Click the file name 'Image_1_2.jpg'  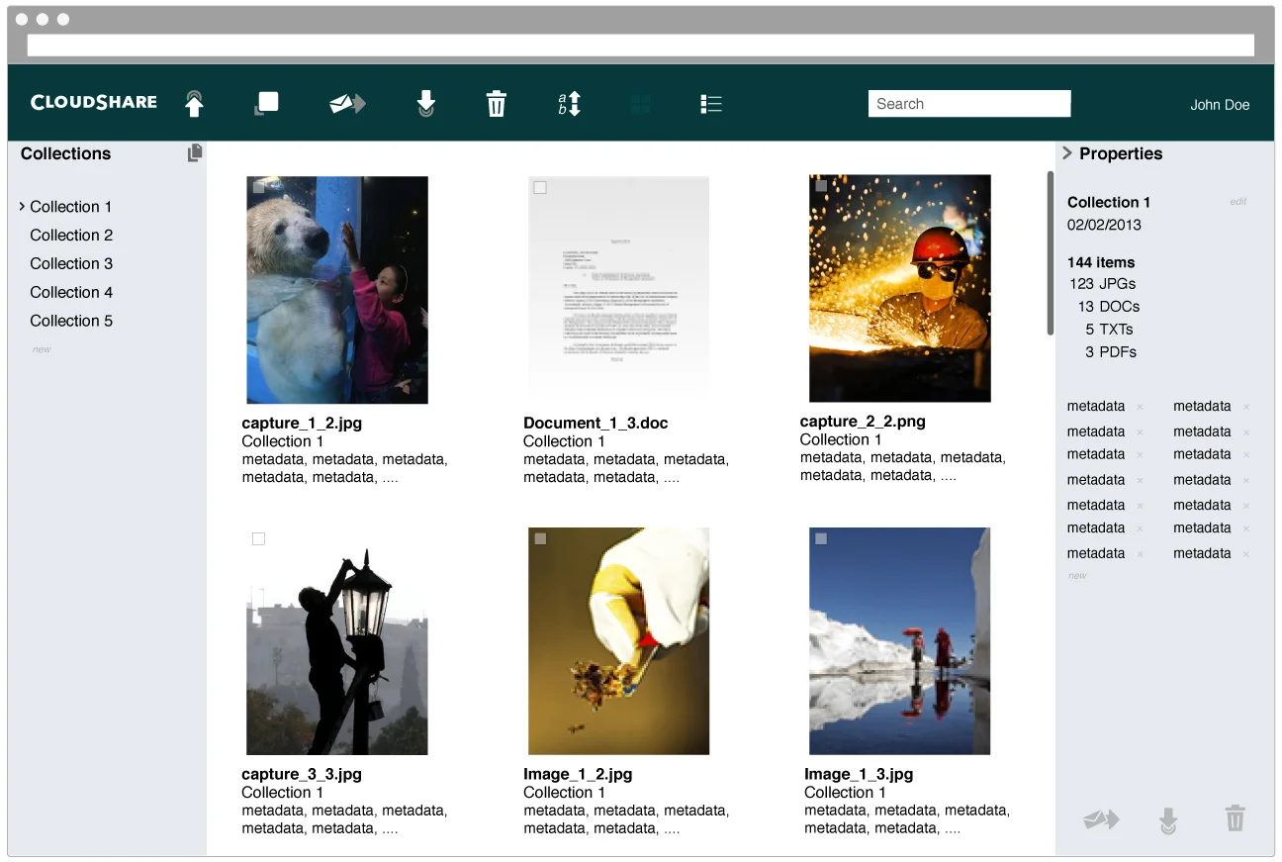point(578,774)
